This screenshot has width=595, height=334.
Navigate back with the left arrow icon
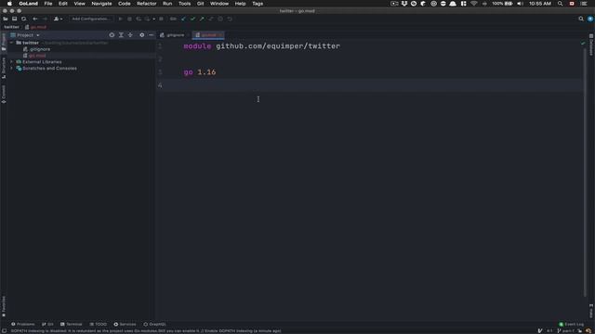pos(35,19)
